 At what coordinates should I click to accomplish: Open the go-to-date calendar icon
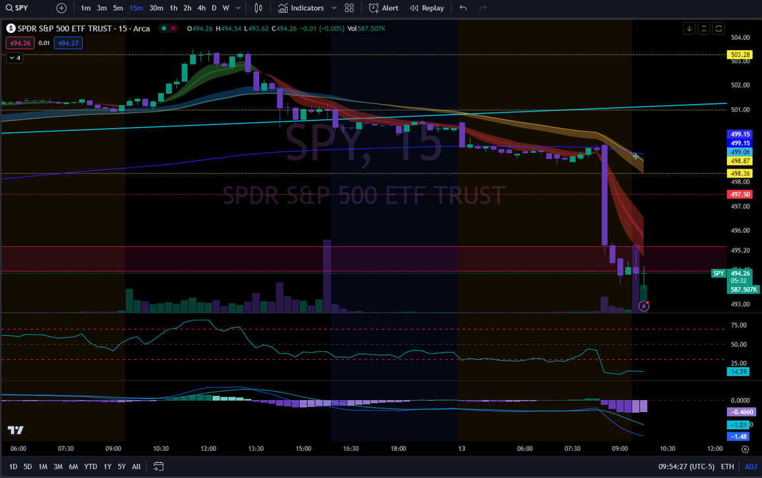(158, 467)
